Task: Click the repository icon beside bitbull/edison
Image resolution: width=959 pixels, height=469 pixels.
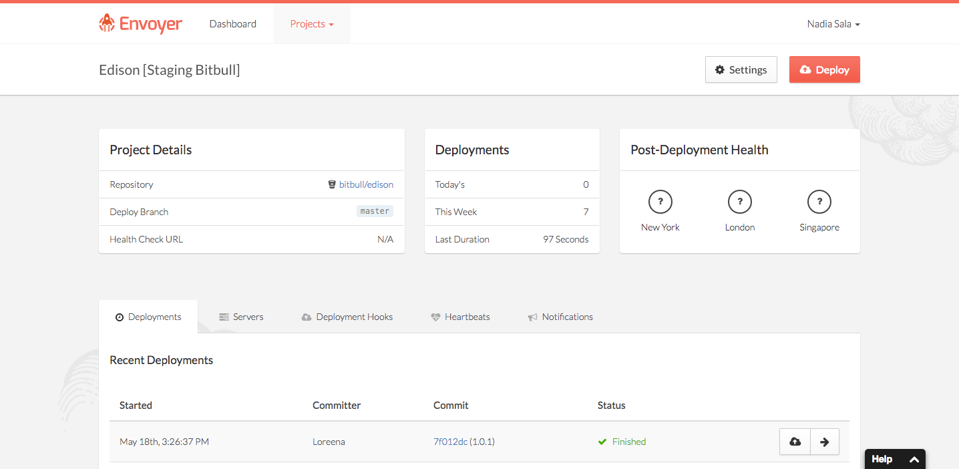Action: [x=332, y=184]
